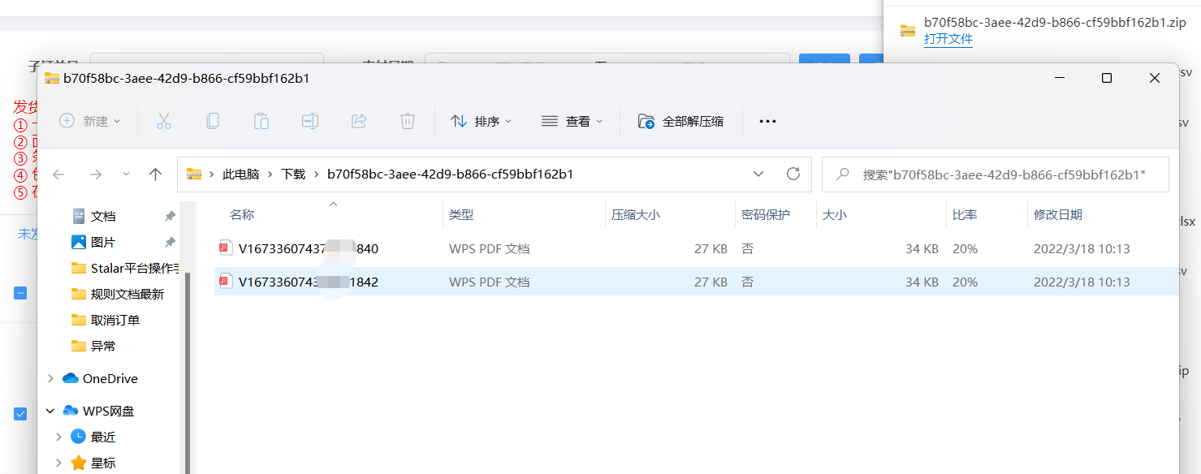Open the See more (...) toolbar menu
This screenshot has height=474, width=1201.
click(767, 120)
